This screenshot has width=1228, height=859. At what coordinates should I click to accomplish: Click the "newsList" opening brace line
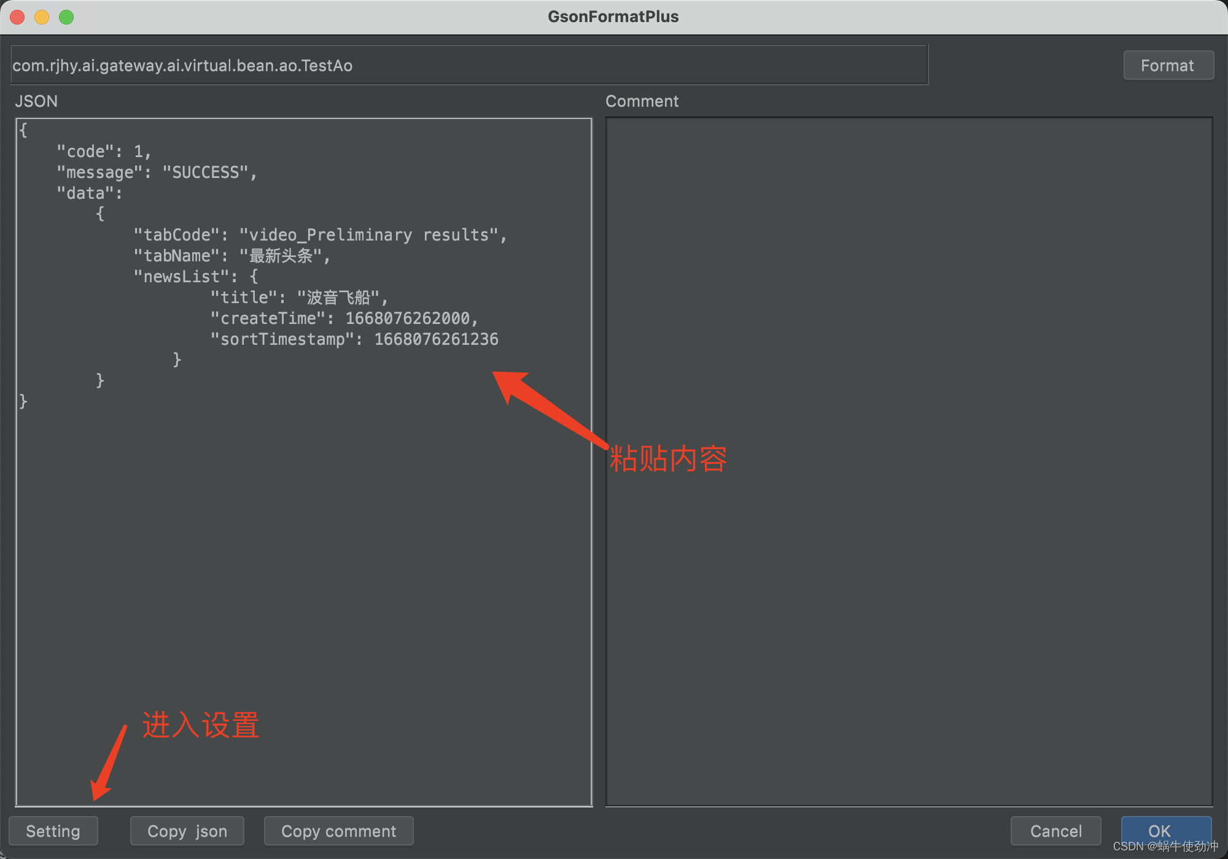coord(195,277)
